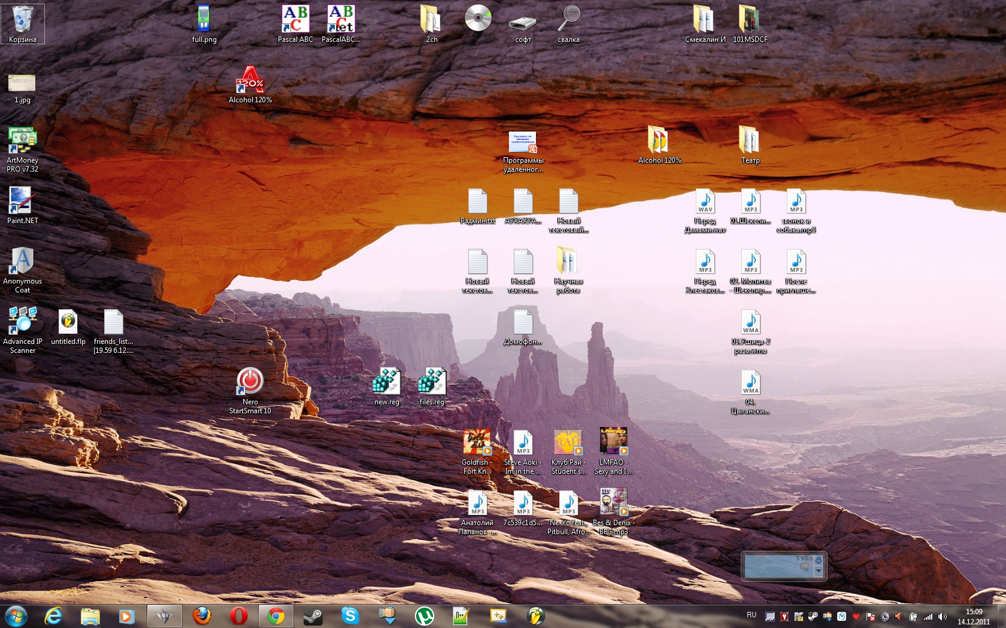Launch Paint.NET from the desktop
Image resolution: width=1006 pixels, height=628 pixels.
[23, 205]
